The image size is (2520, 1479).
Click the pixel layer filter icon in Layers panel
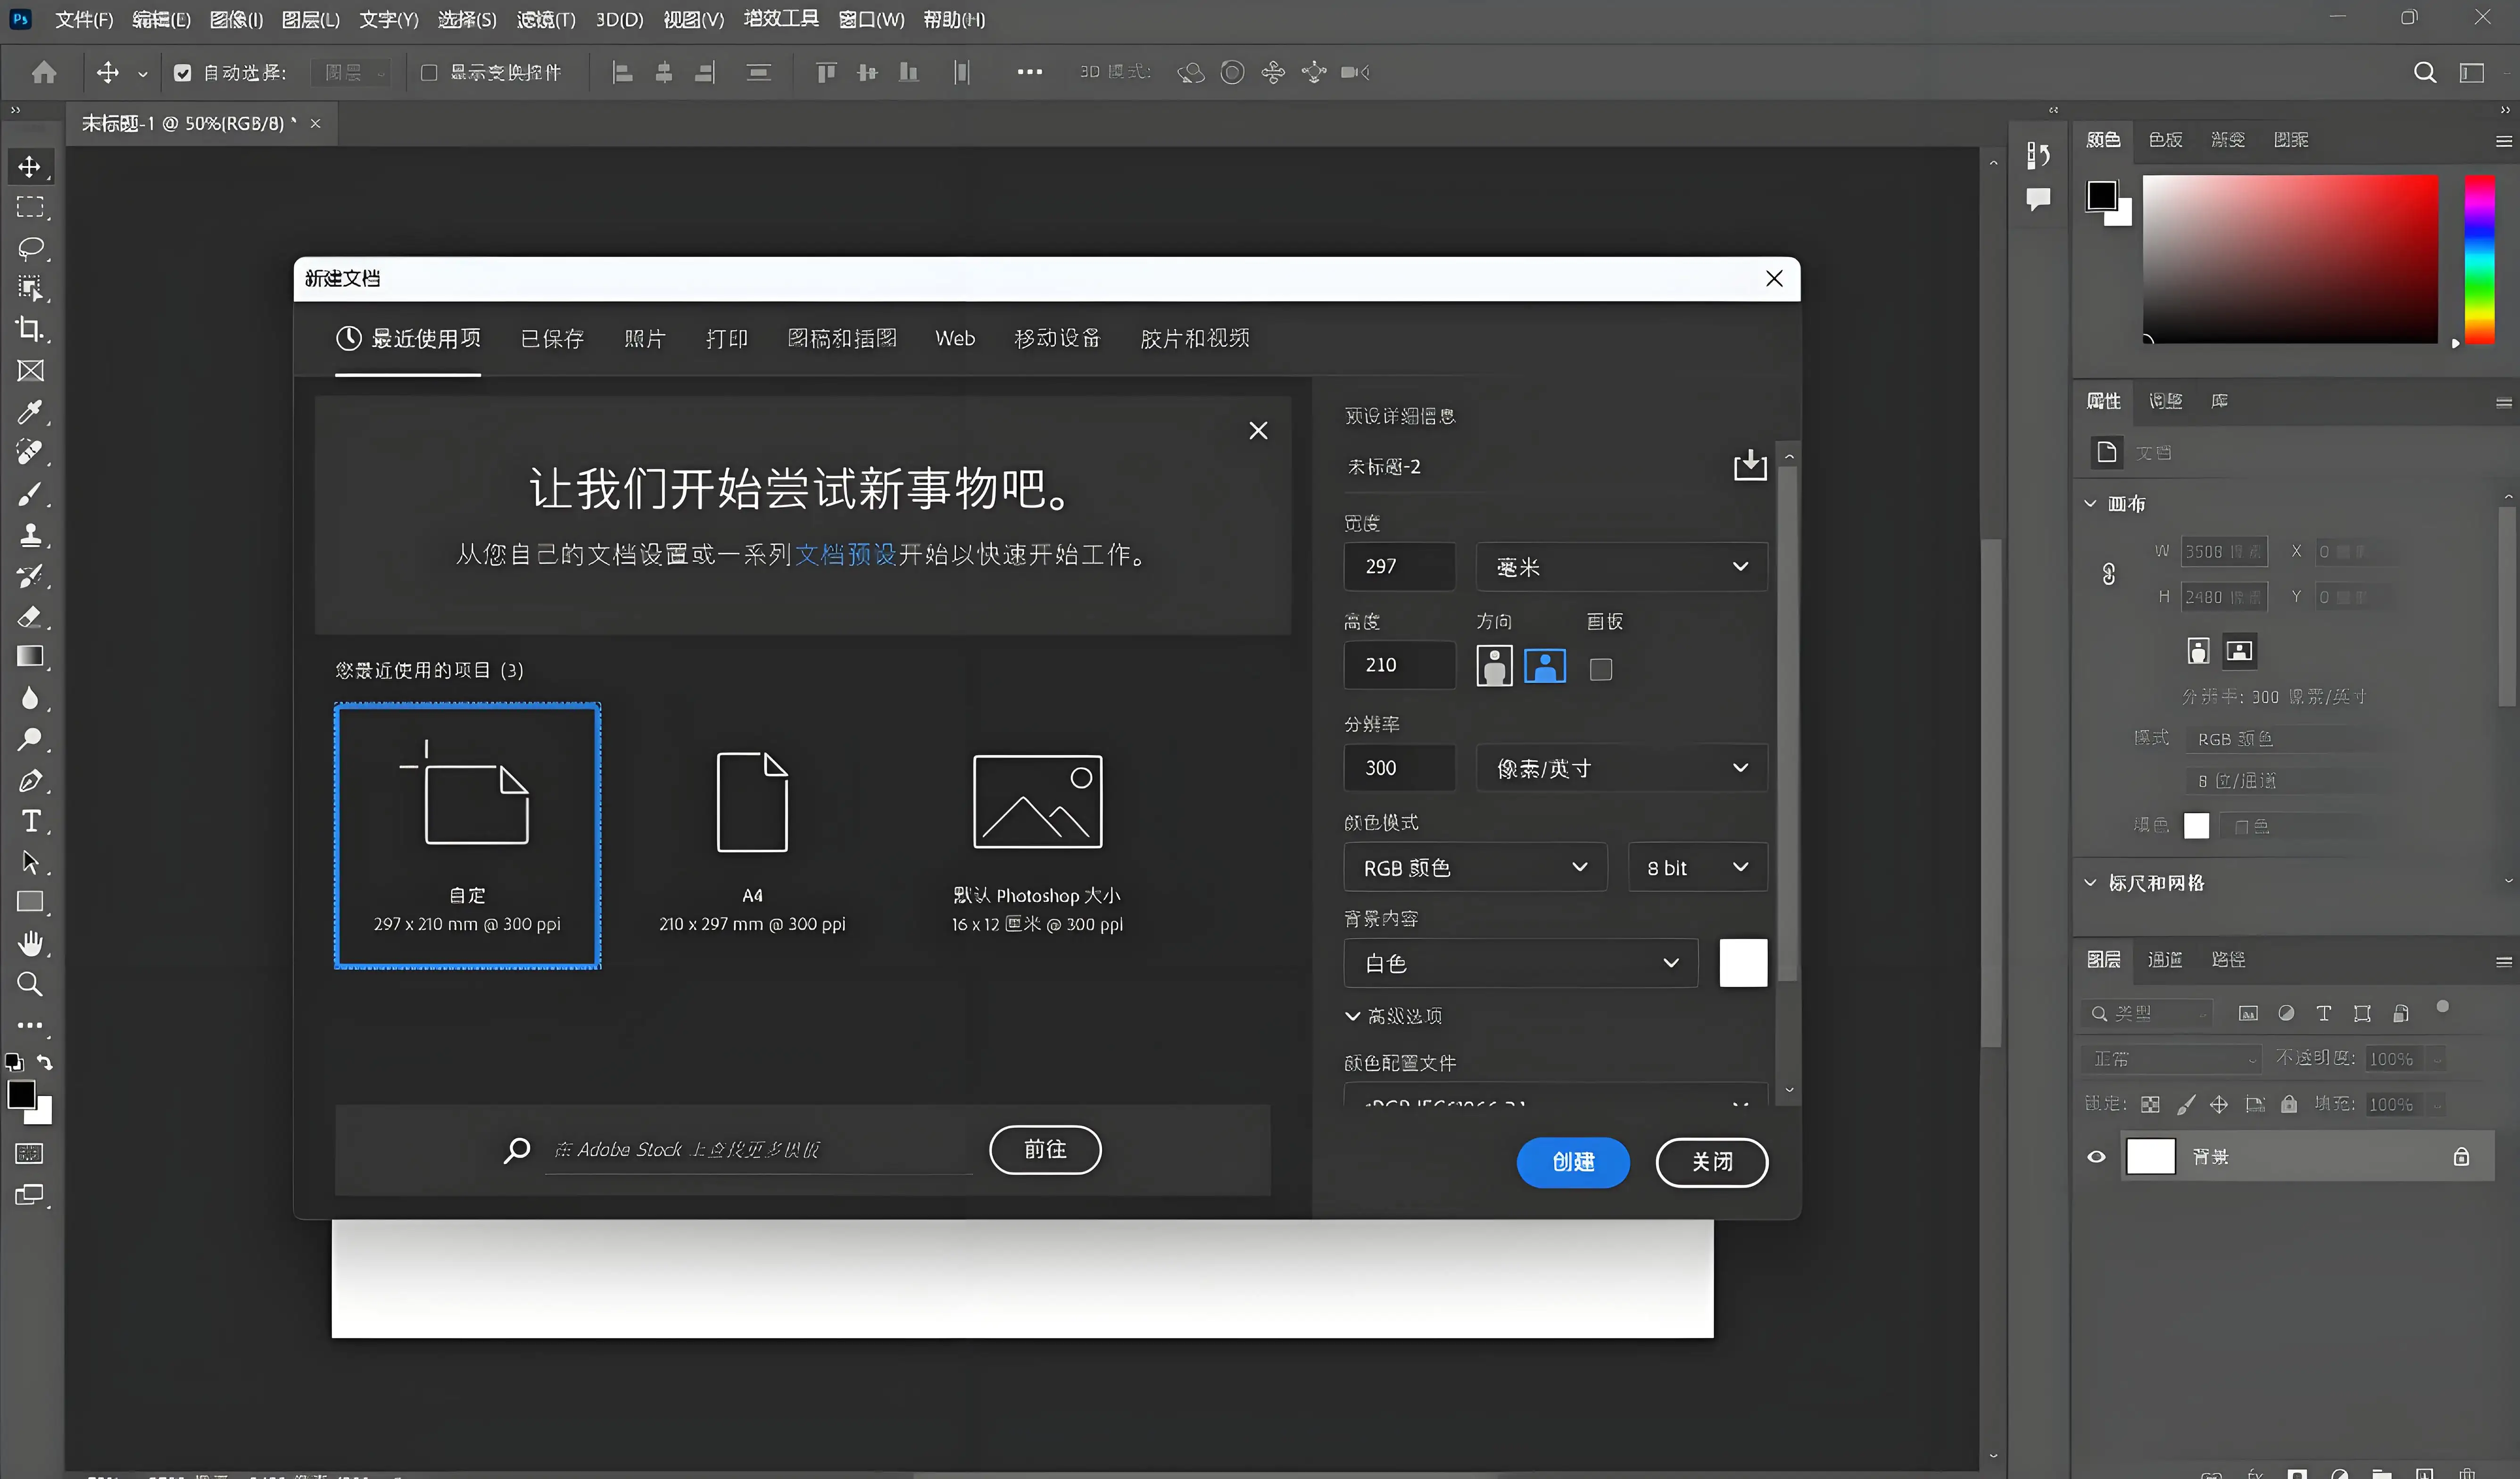pos(2248,1013)
